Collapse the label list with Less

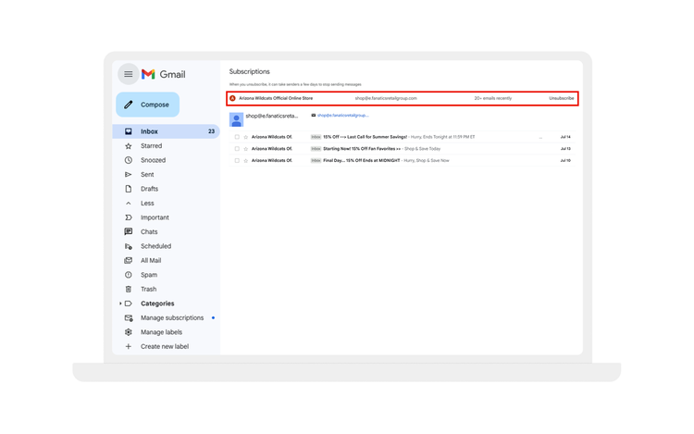tap(147, 204)
